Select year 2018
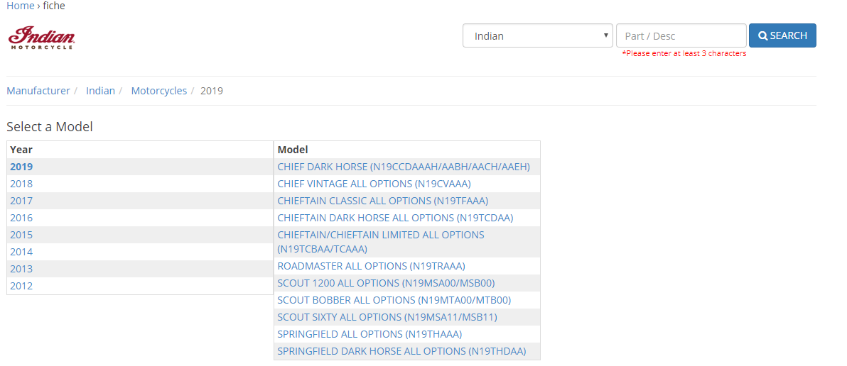Screen dimensions: 847x366 21,184
